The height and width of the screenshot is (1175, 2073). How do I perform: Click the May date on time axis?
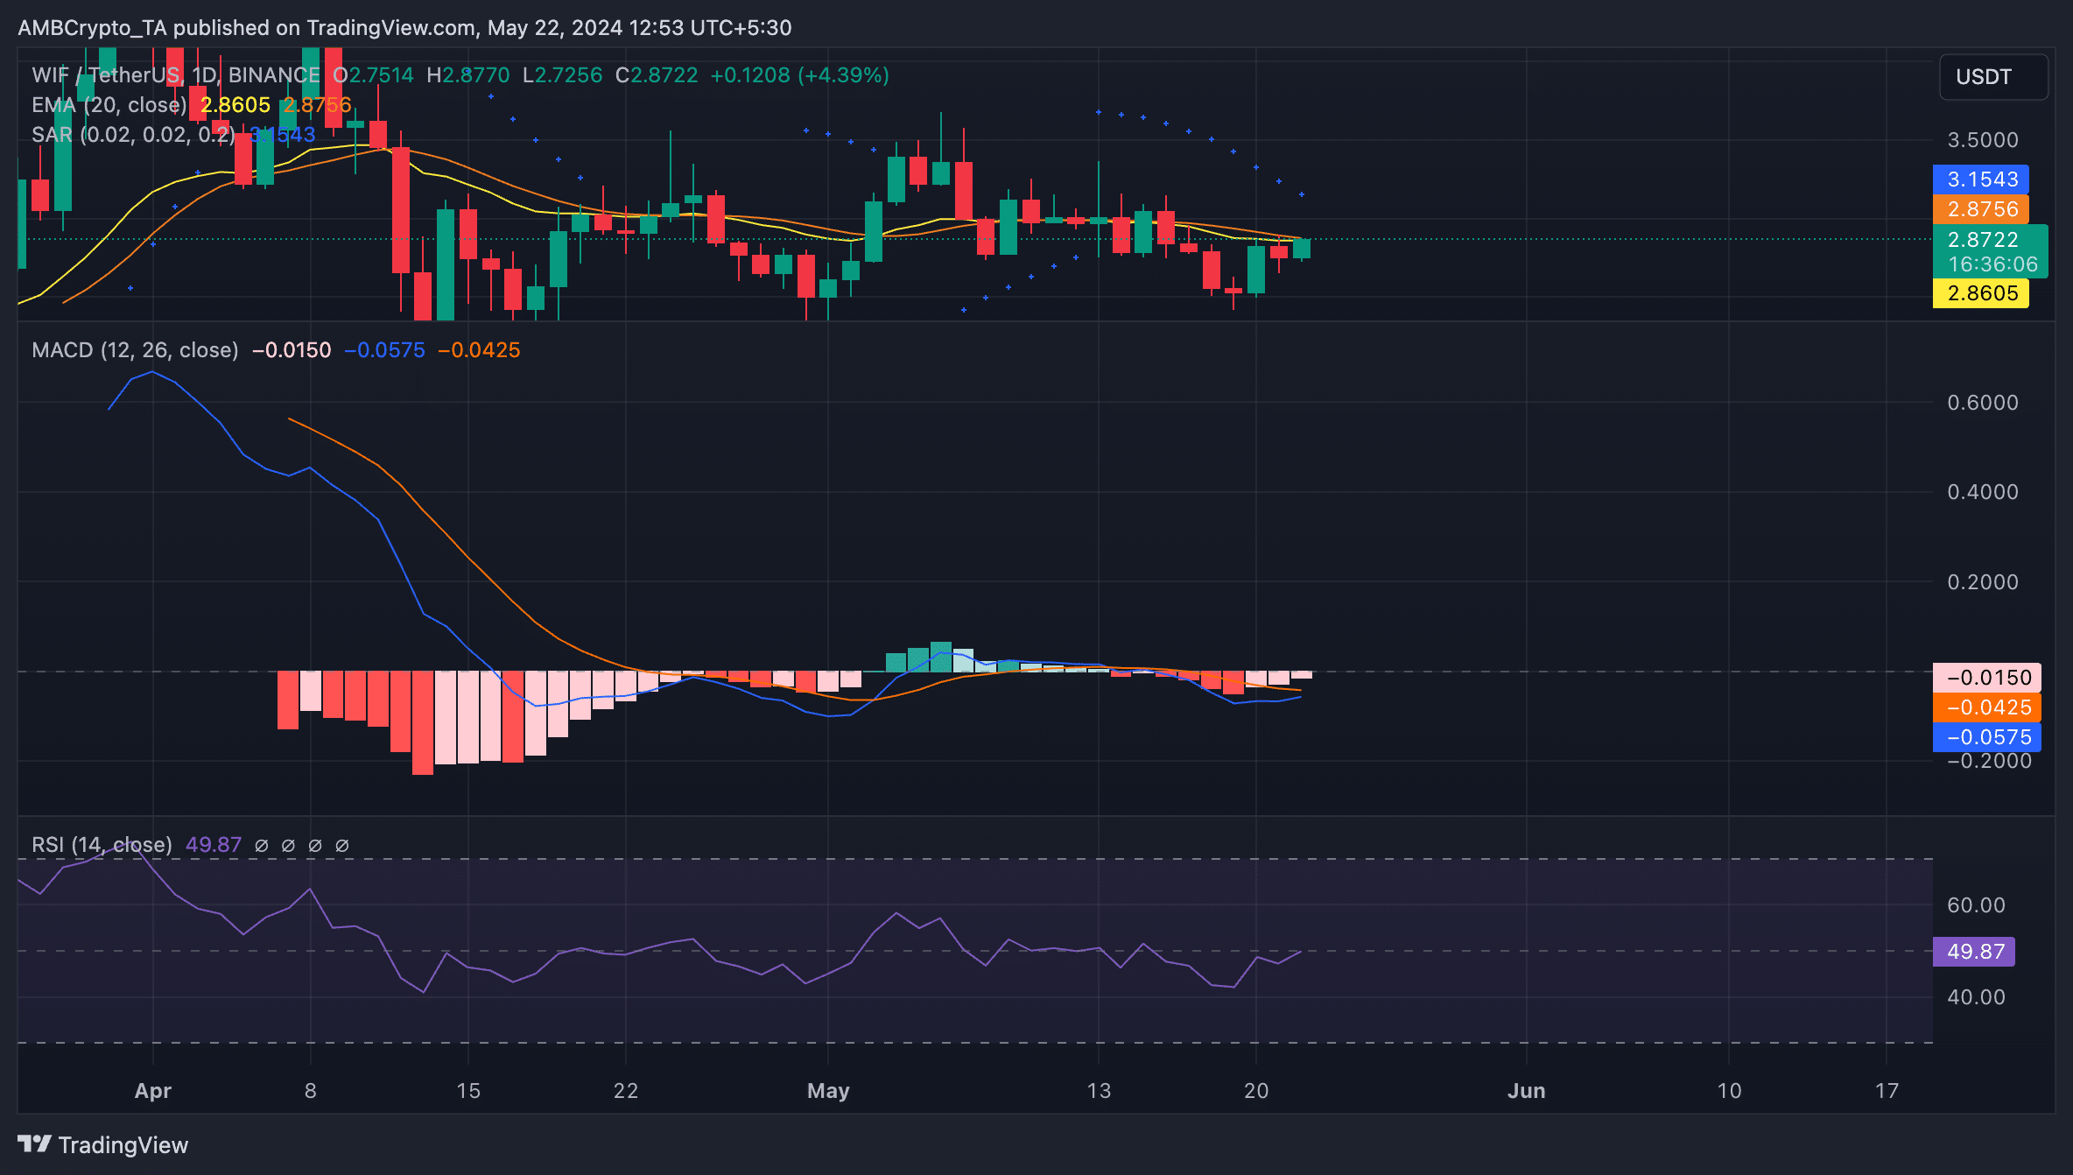[x=828, y=1091]
